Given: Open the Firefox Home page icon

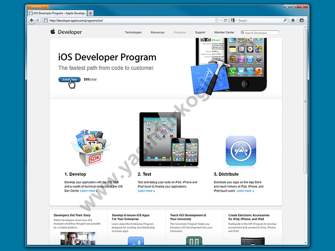Looking at the screenshot, I should pos(293,20).
